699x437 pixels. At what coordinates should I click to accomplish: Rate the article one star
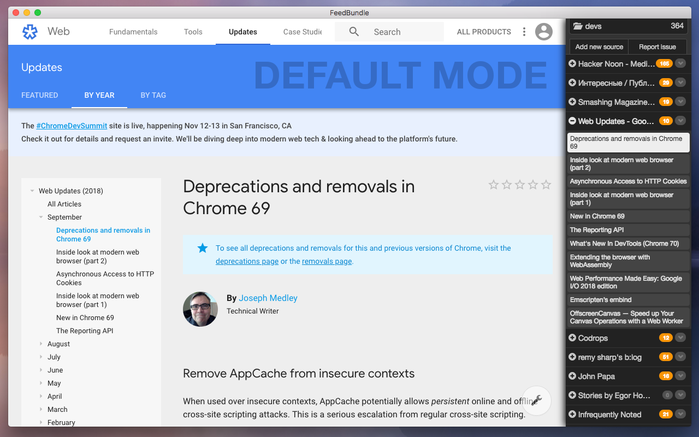tap(494, 185)
